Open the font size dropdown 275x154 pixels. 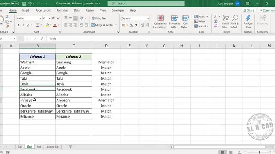click(x=50, y=18)
